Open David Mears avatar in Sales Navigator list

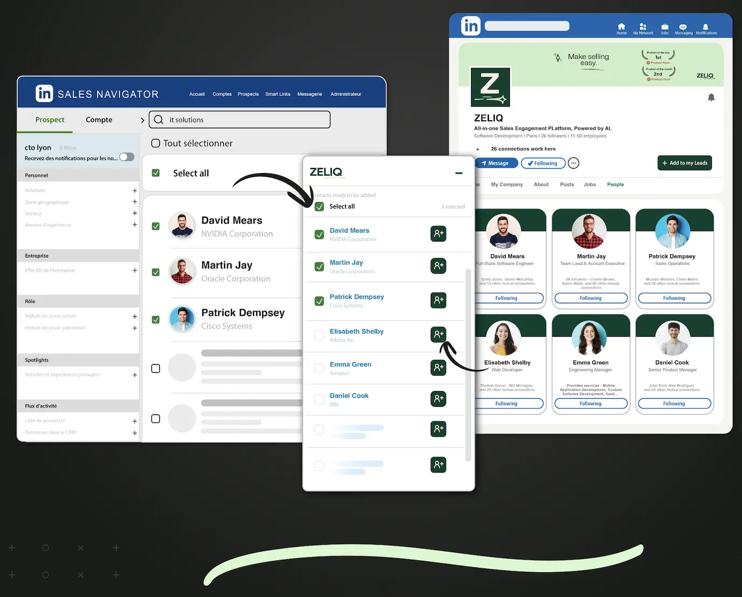pyautogui.click(x=182, y=226)
